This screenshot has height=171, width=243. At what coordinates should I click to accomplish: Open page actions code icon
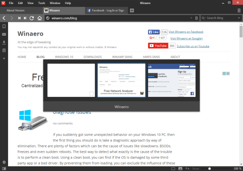(188, 169)
